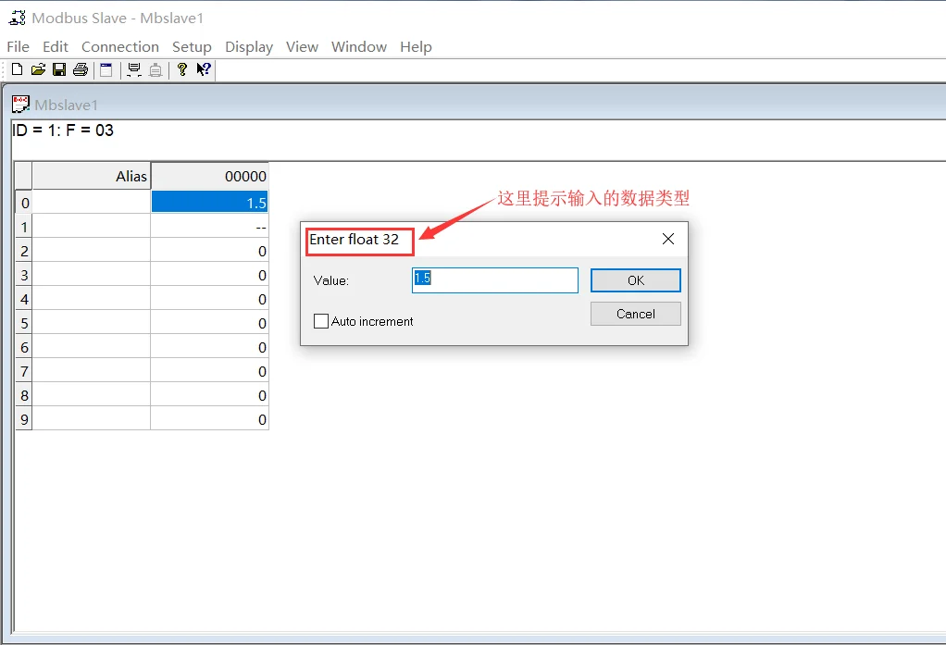Click the alias cell in row 5

[x=91, y=323]
